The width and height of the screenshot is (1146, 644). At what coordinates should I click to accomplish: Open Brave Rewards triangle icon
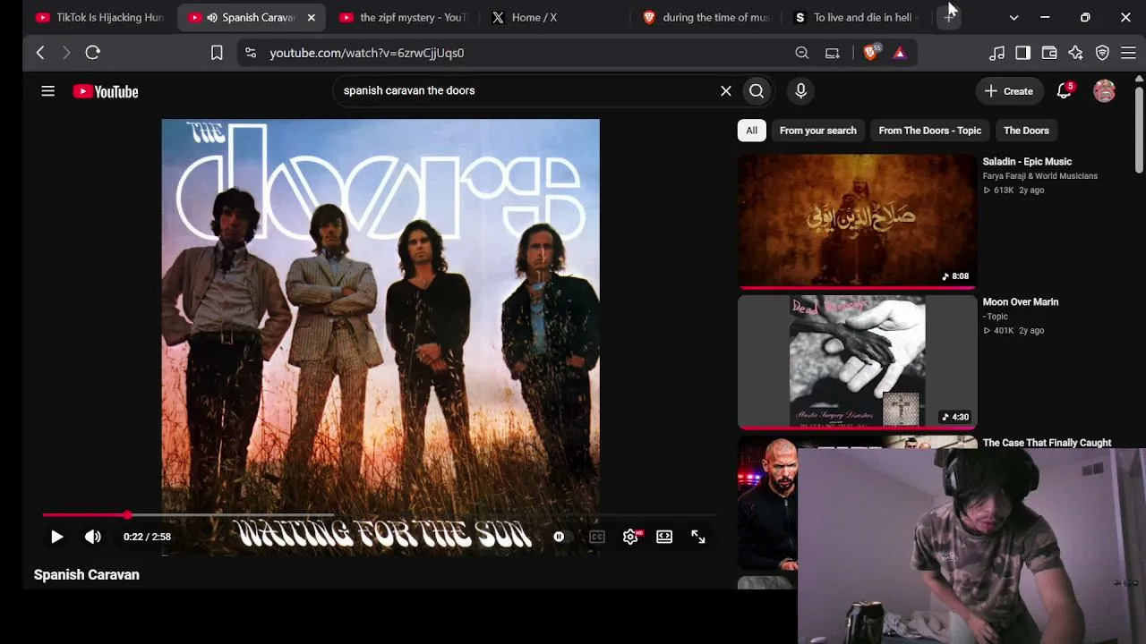tap(900, 53)
